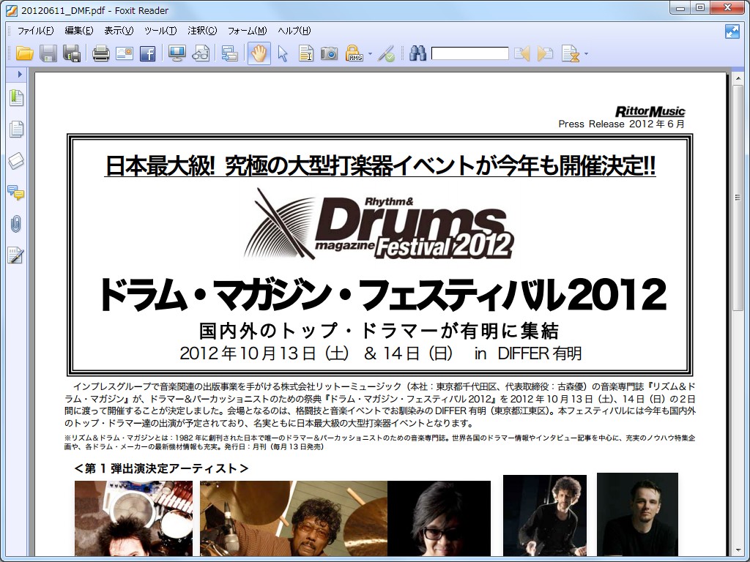Click the Find Previous arrow button

pyautogui.click(x=521, y=53)
